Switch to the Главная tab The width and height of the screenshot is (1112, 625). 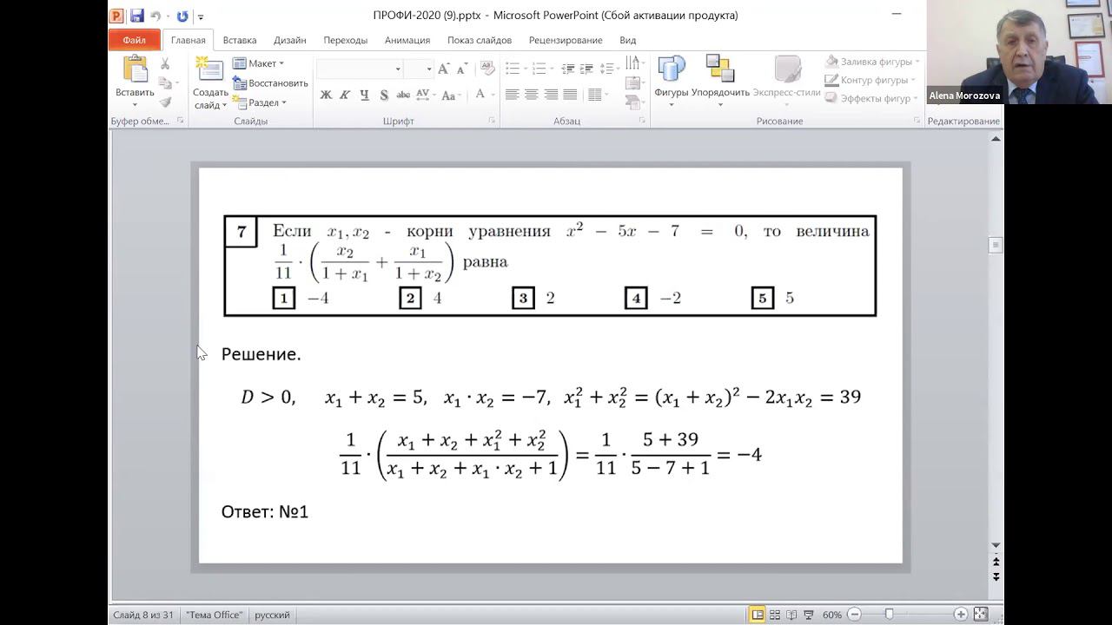point(188,40)
